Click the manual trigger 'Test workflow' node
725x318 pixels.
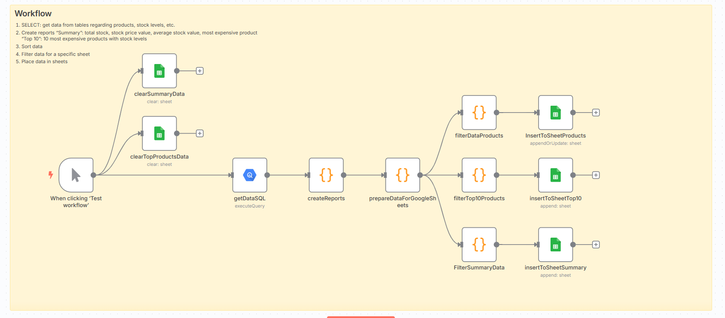[x=76, y=175]
